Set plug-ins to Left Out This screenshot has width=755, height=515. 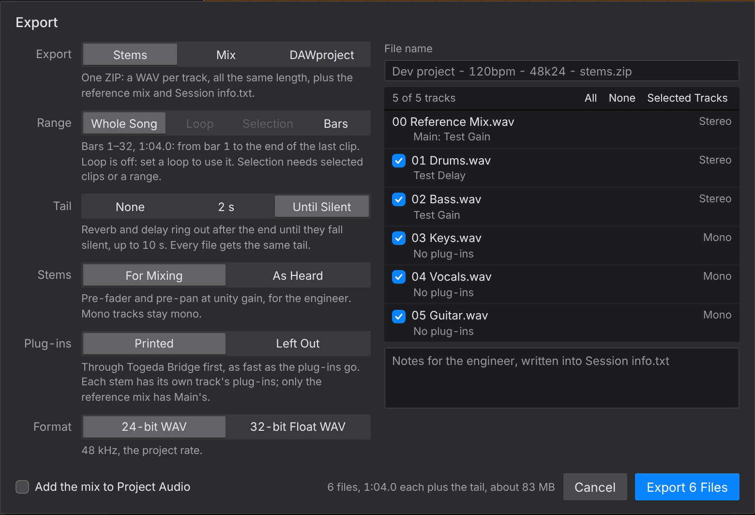point(298,343)
